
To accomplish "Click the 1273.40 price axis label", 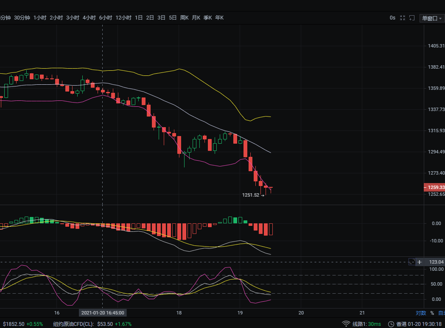I will [x=436, y=172].
